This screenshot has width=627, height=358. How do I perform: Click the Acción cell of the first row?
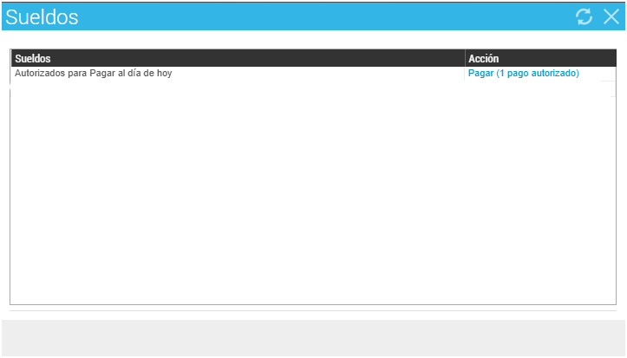point(523,74)
